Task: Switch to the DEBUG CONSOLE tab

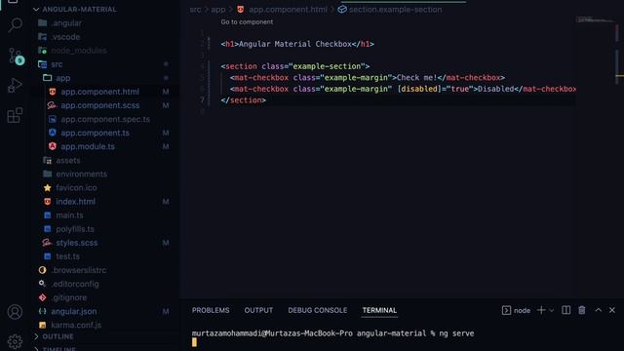Action: click(x=318, y=310)
